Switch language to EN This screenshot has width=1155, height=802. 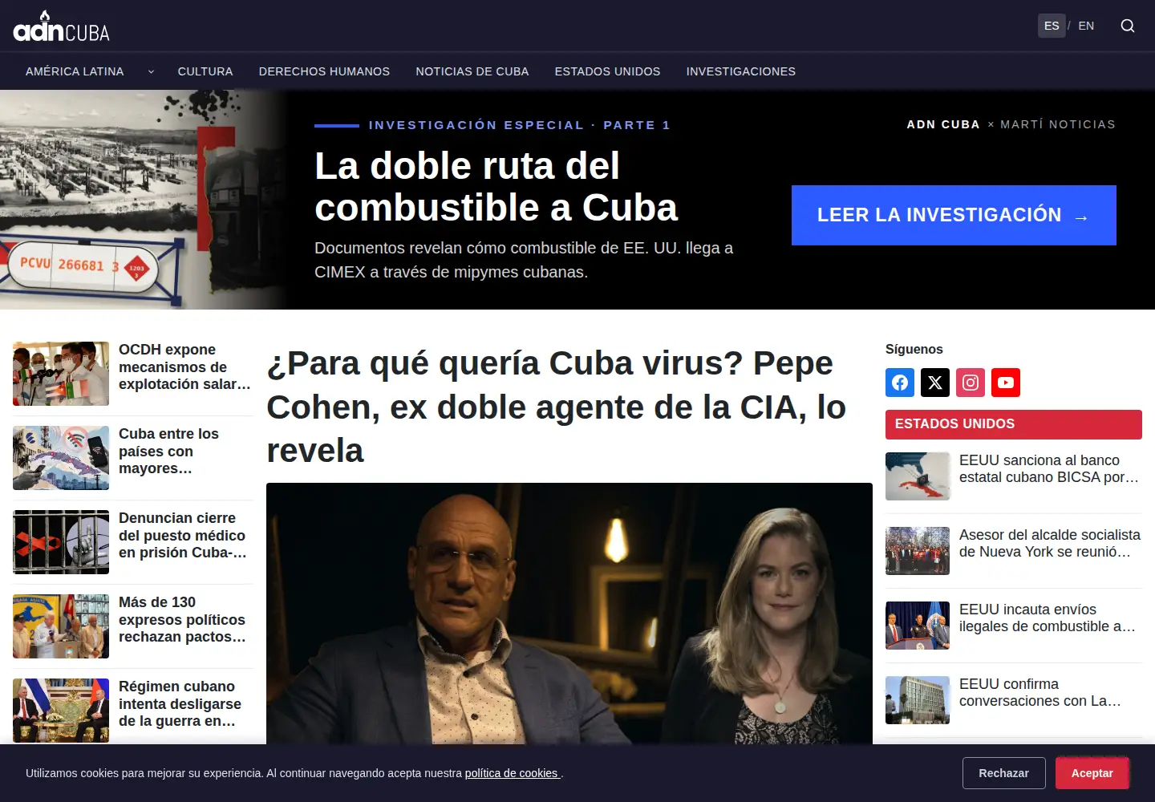1086,26
